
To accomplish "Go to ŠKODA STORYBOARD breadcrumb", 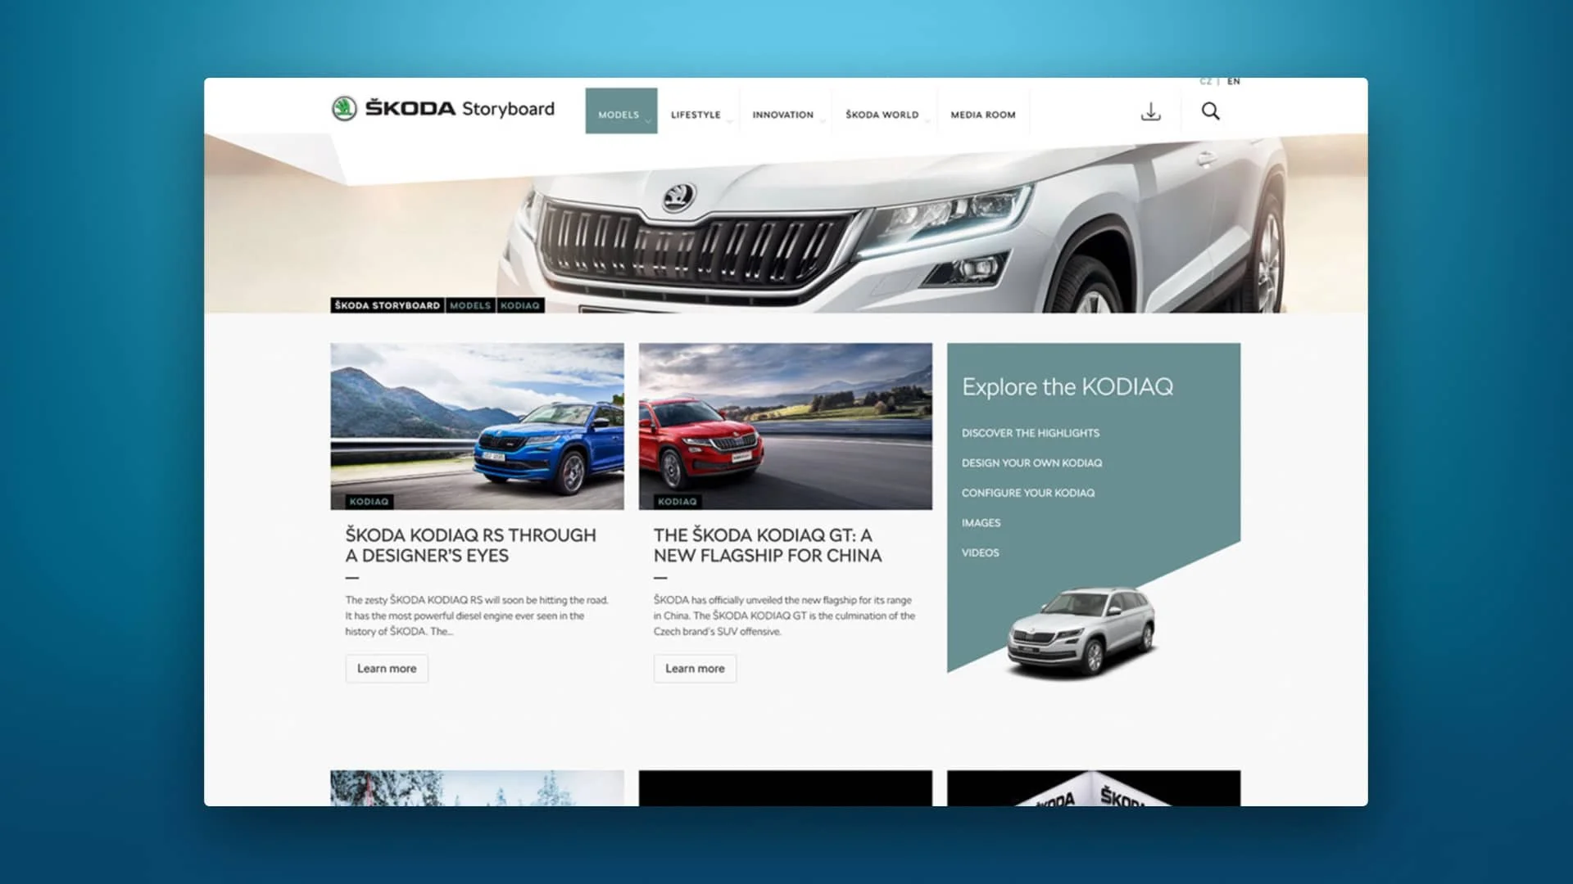I will click(388, 305).
